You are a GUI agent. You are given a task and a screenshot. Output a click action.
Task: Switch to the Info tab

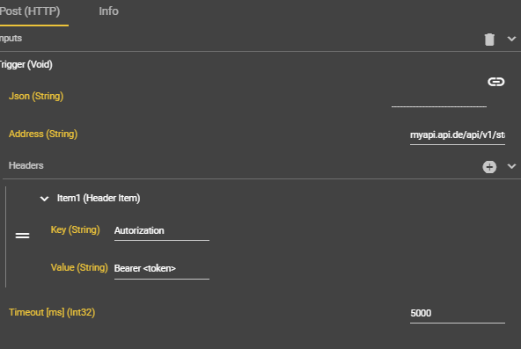[108, 11]
